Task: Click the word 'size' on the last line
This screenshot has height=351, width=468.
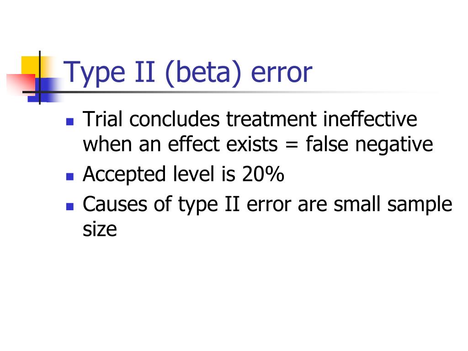Action: (x=100, y=229)
